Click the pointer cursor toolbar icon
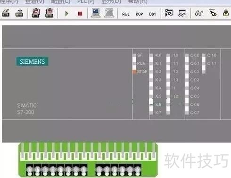The width and height of the screenshot is (231, 178). [x=213, y=13]
